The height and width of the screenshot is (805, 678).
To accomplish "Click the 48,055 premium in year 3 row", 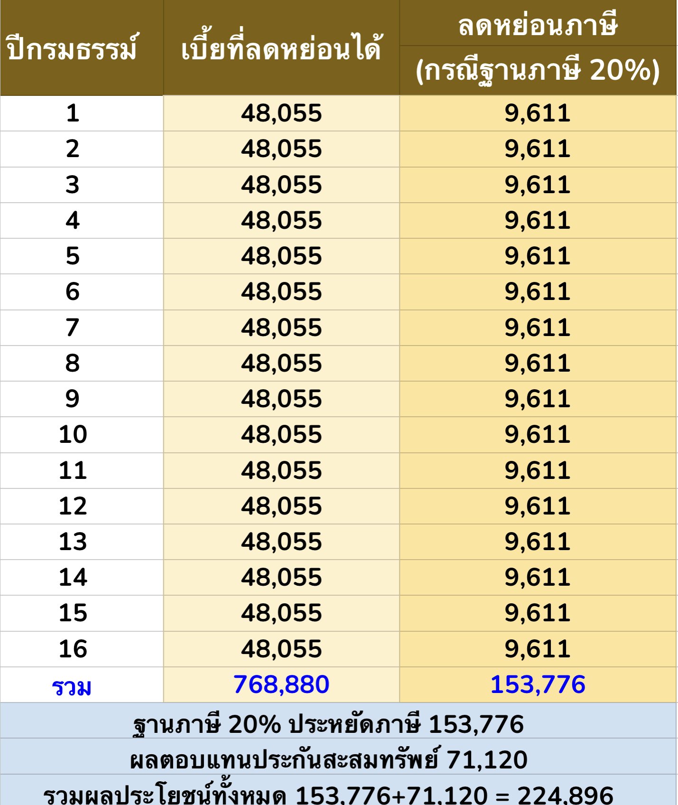I will click(281, 185).
